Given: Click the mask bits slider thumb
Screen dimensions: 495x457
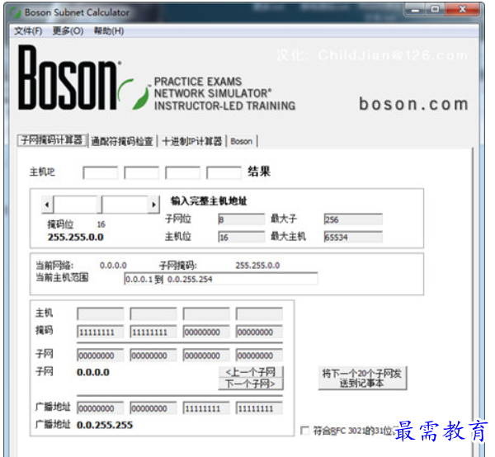Looking at the screenshot, I should pos(100,205).
